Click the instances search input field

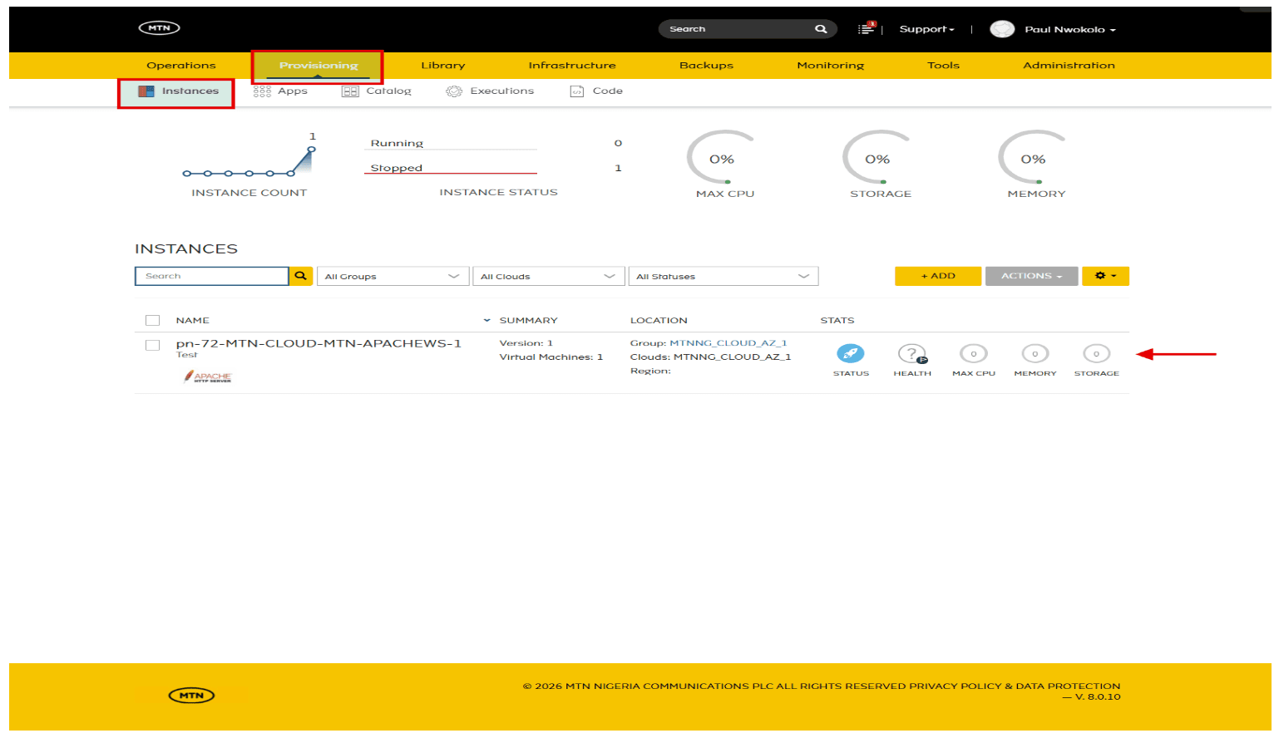pyautogui.click(x=212, y=276)
